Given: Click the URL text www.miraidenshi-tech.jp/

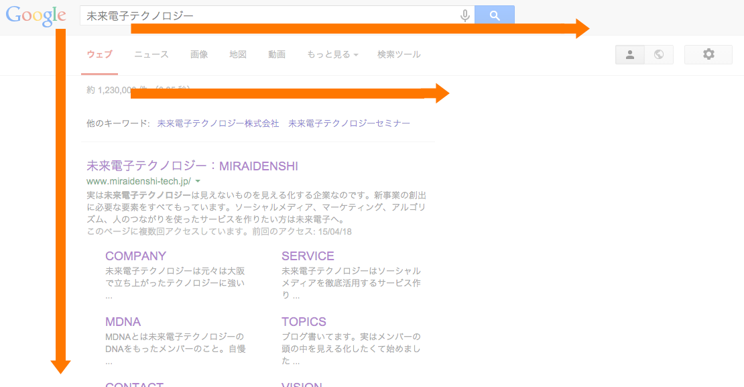Looking at the screenshot, I should coord(139,181).
